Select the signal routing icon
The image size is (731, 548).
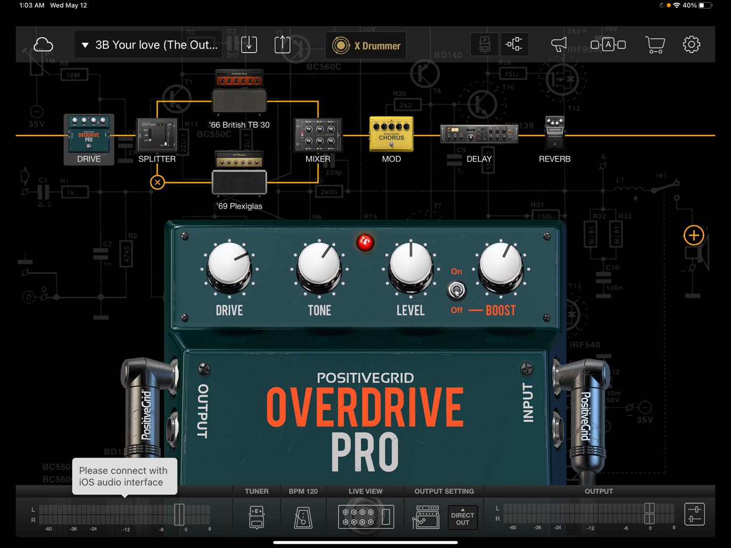(514, 45)
